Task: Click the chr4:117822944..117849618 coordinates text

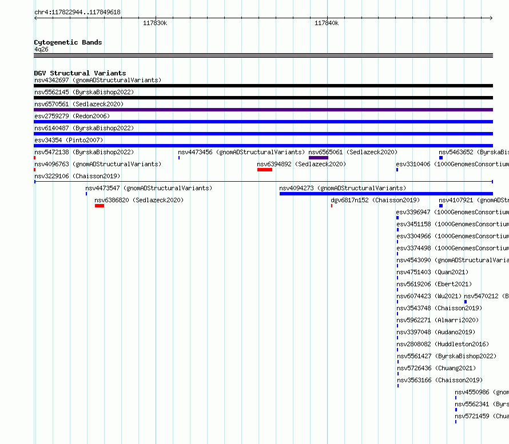Action: point(77,12)
